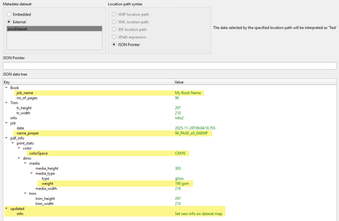Select the trim_width row
The image size is (339, 221).
[x=45, y=204]
